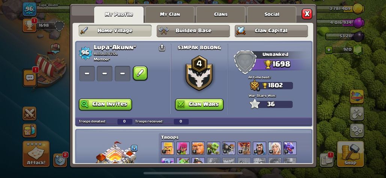Select the Barbarian troop thumbnail

[167, 148]
